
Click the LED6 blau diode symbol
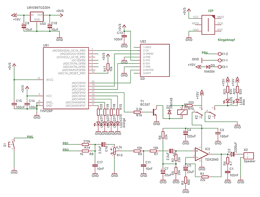(x=237, y=101)
